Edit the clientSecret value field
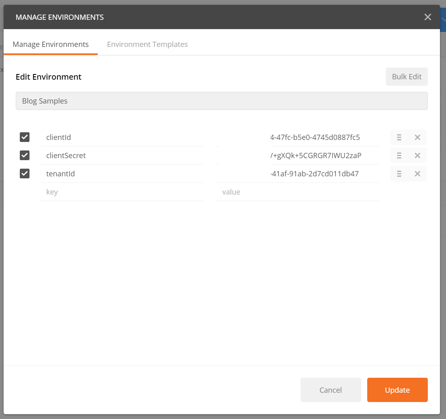 point(298,156)
